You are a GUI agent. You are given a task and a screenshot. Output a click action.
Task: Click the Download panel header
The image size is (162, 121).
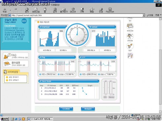(53, 27)
